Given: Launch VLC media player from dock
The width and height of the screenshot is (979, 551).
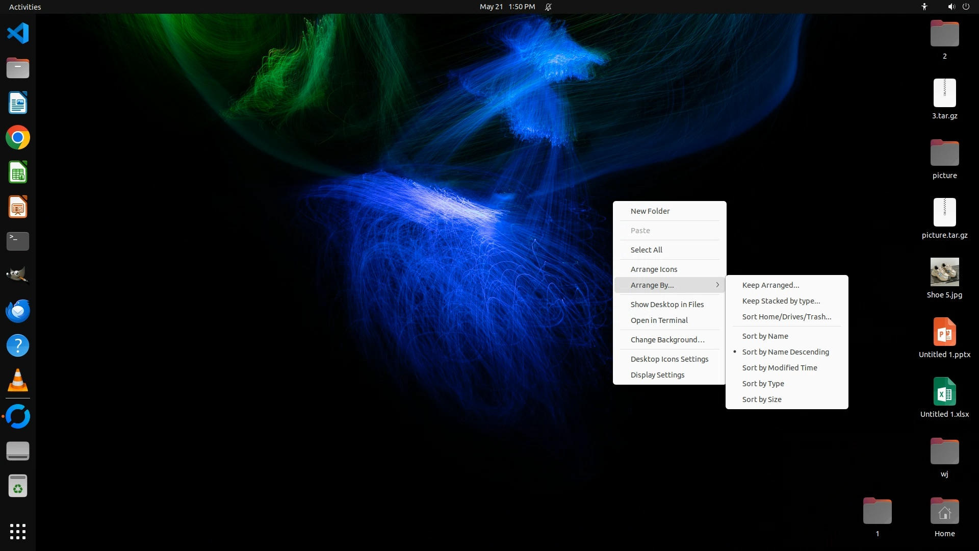Looking at the screenshot, I should click(18, 380).
